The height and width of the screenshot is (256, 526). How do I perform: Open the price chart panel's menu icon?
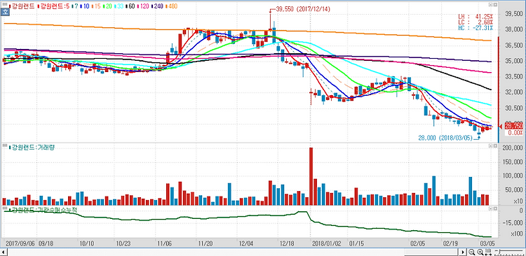point(490,5)
